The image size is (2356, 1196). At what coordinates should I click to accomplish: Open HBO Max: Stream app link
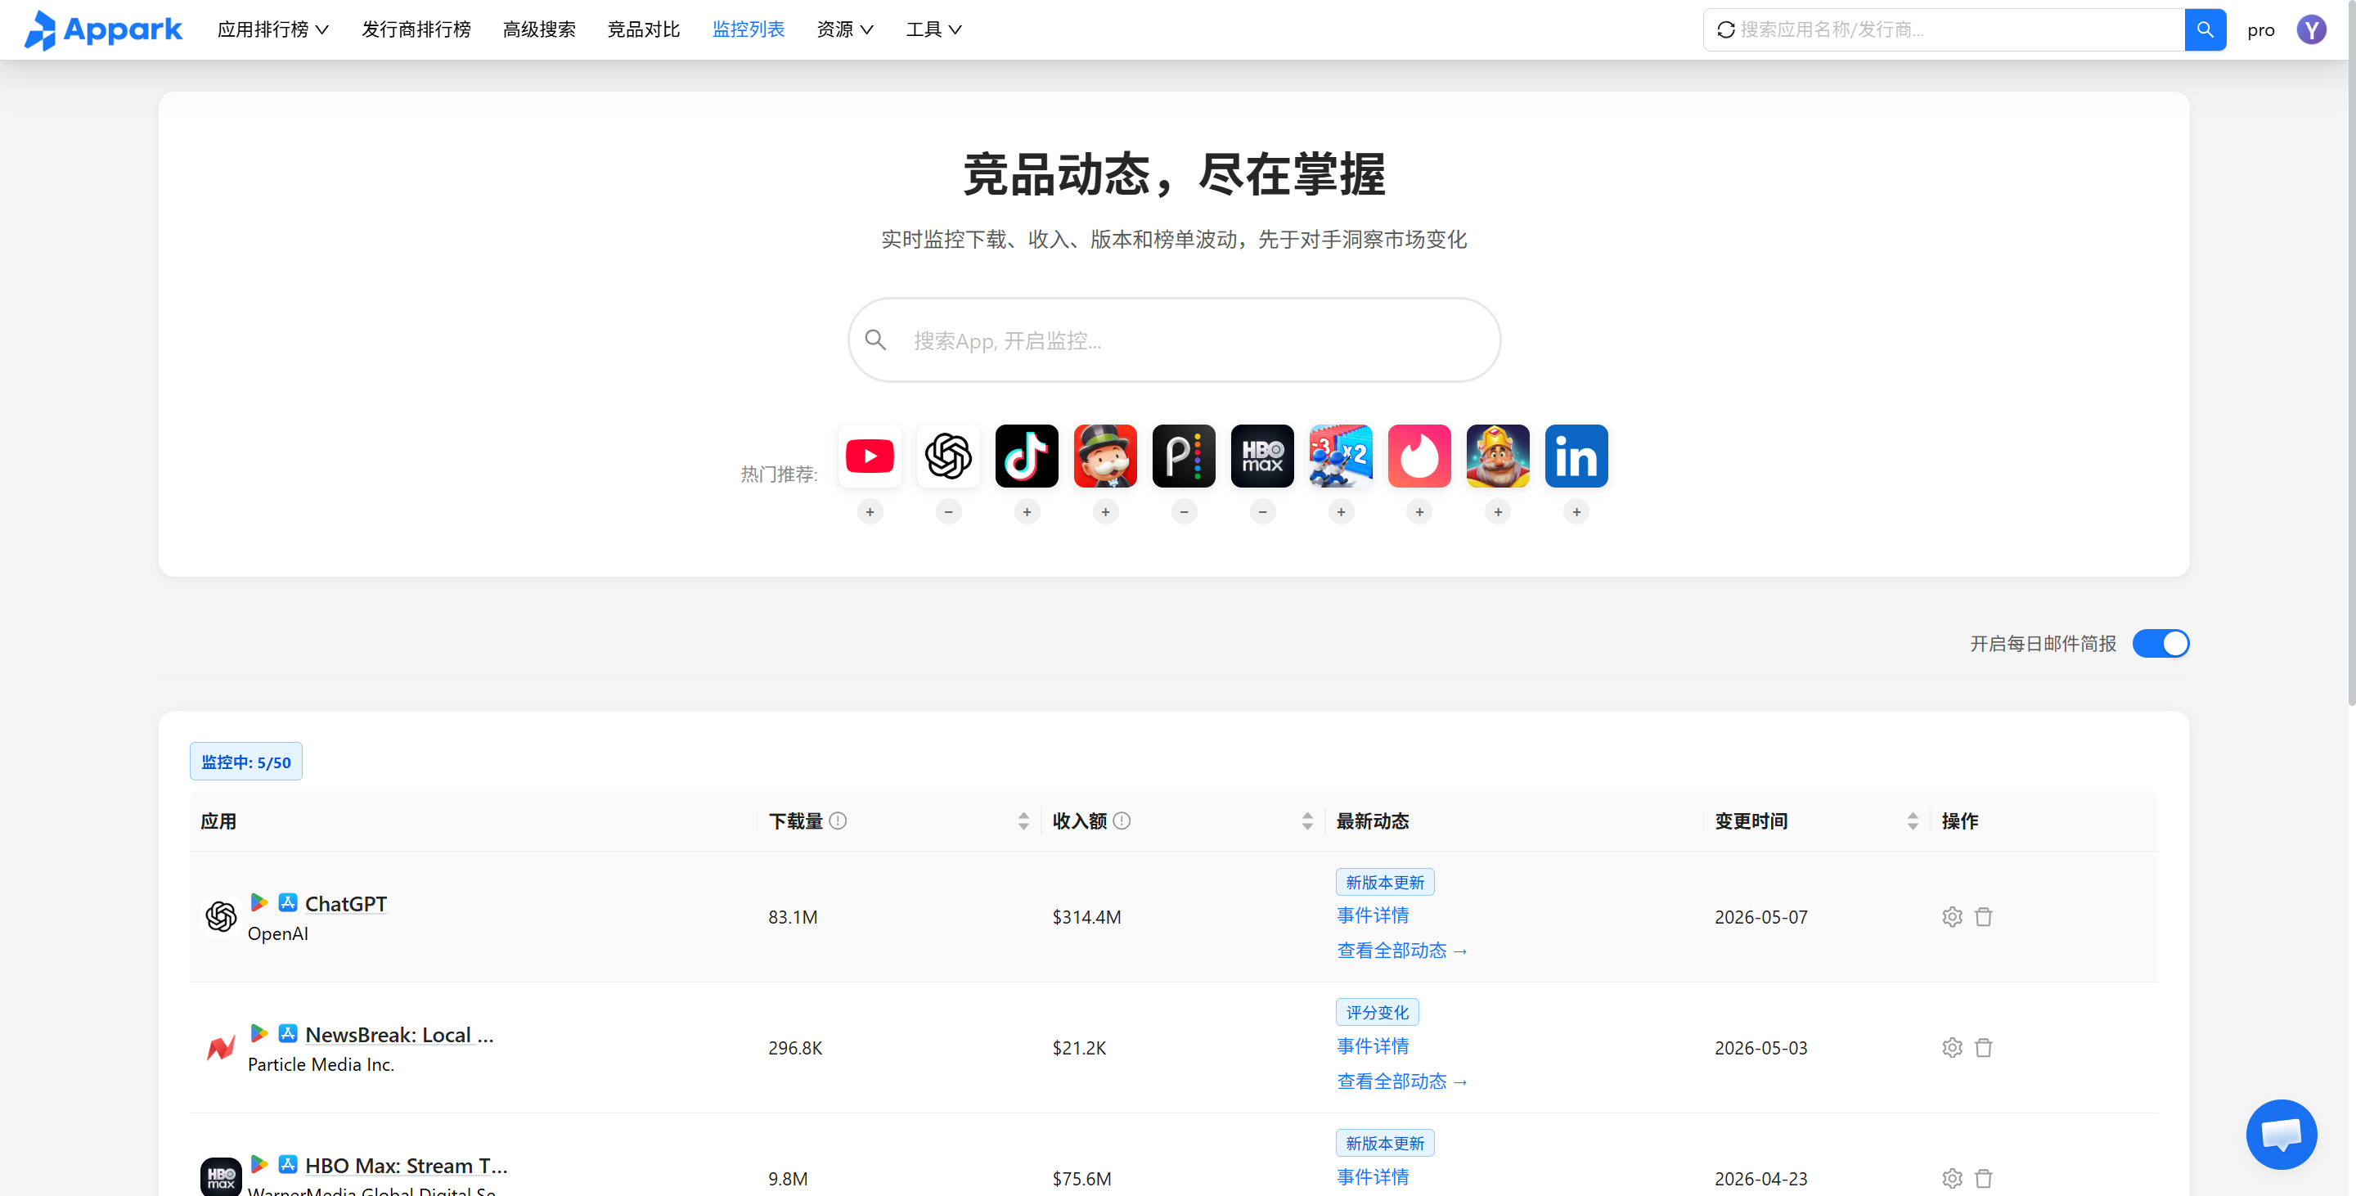pos(406,1165)
